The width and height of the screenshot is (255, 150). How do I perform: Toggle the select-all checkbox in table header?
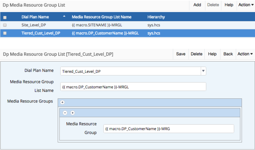point(5,17)
